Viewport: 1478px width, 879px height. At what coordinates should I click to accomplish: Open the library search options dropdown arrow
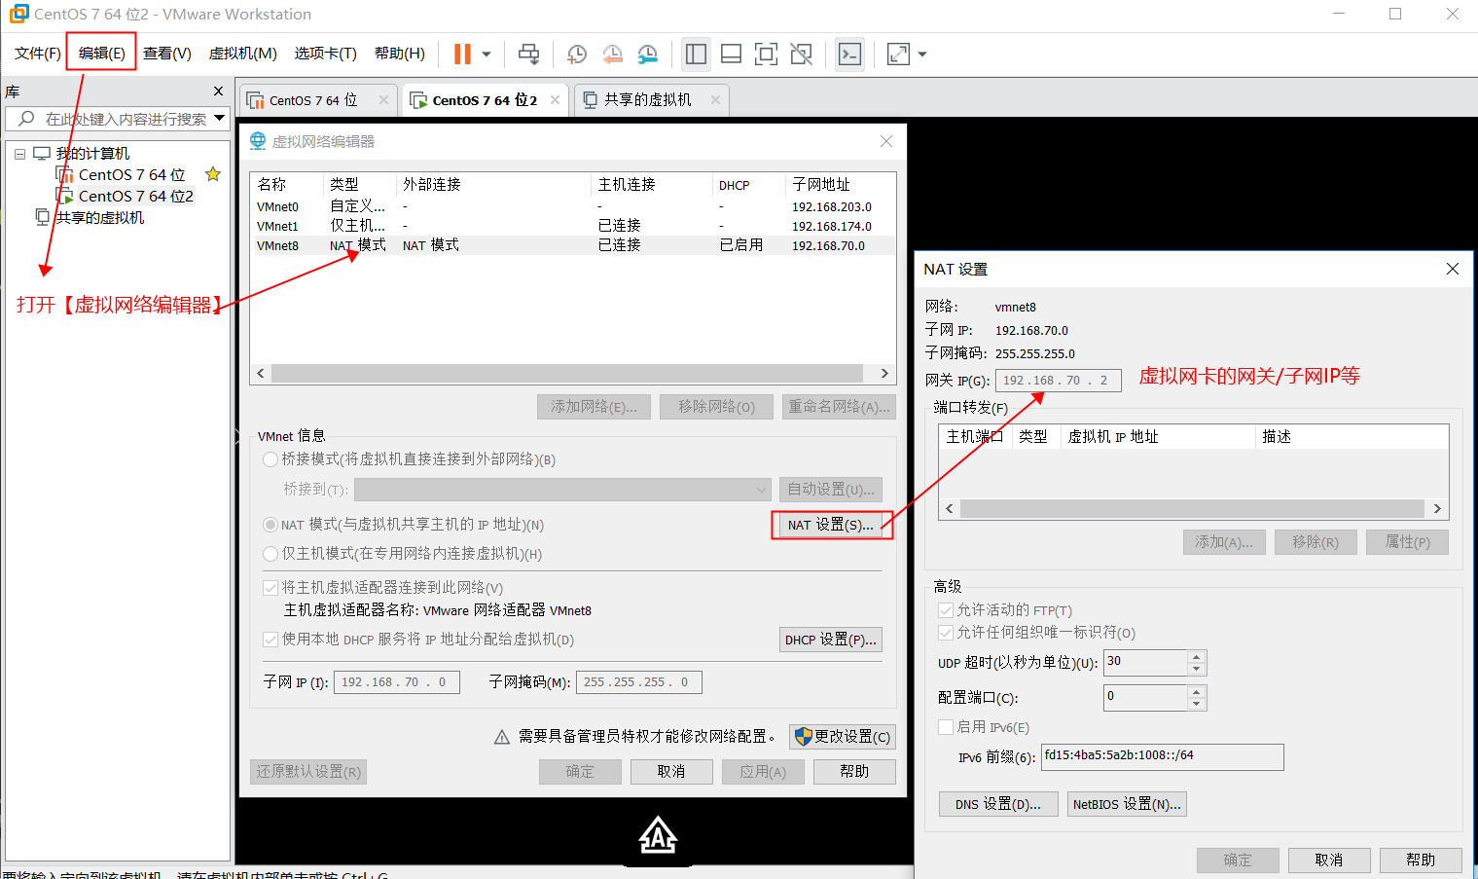click(x=220, y=119)
